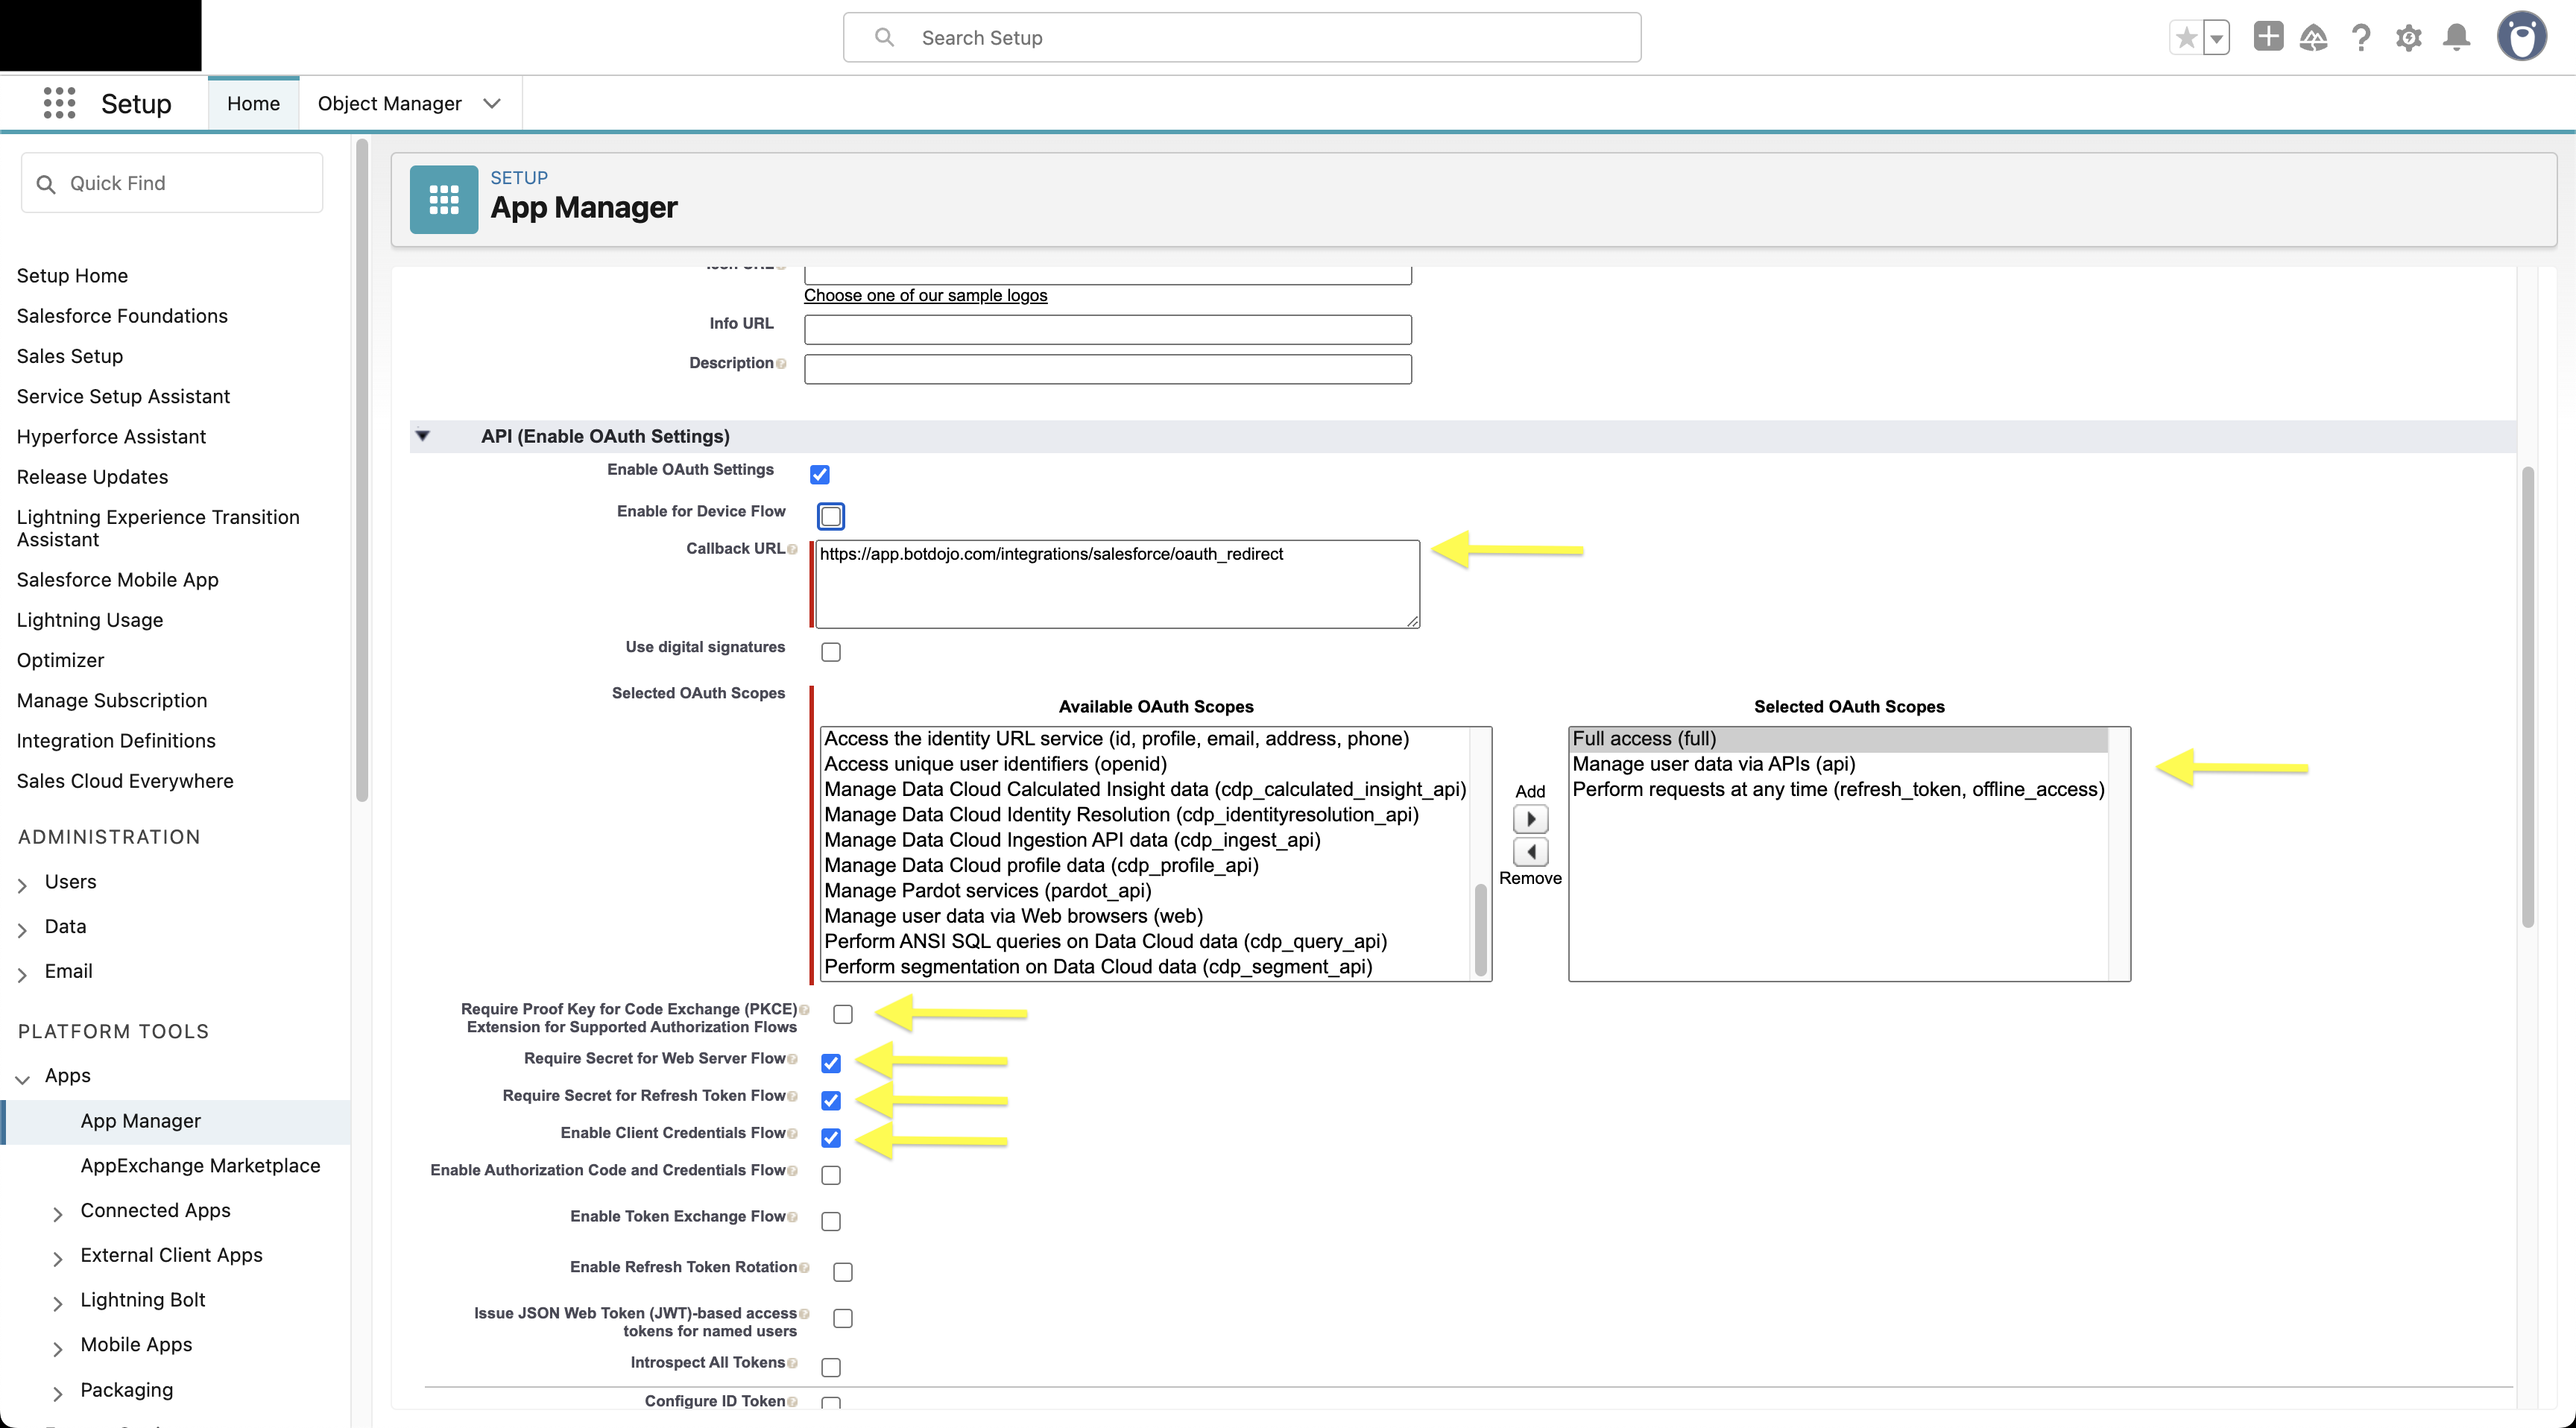Viewport: 2576px width, 1428px height.
Task: Open the Help question mark icon
Action: point(2361,38)
